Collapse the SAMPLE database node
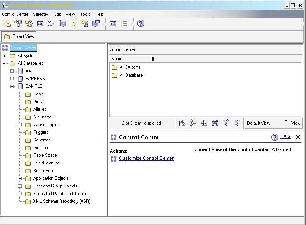 coord(12,87)
